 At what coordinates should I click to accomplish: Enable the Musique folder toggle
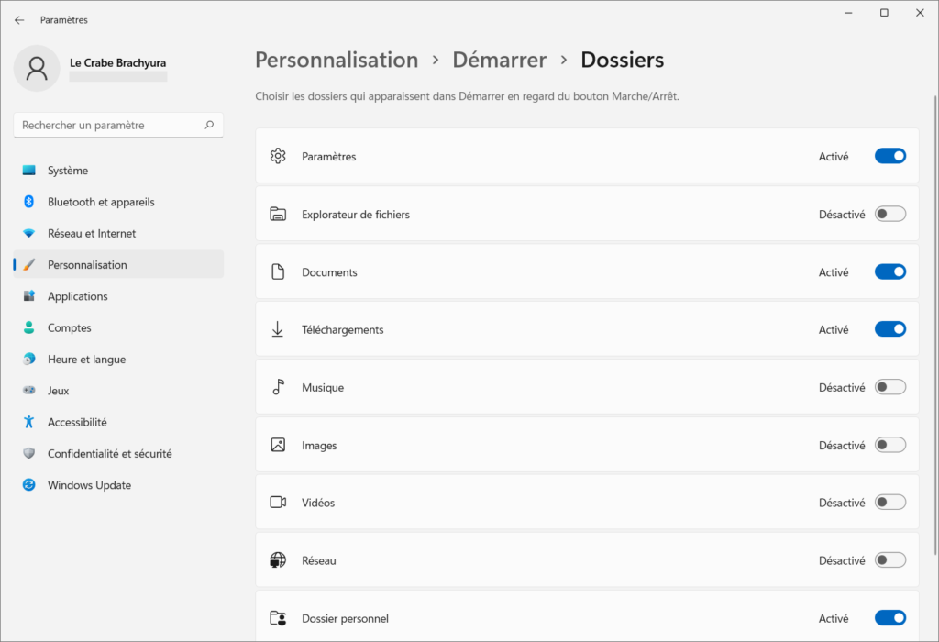click(889, 388)
